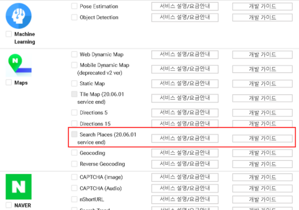Viewport: 299px width, 210px height.
Task: Show CAPTCHA (Image) service description
Action: click(x=185, y=177)
